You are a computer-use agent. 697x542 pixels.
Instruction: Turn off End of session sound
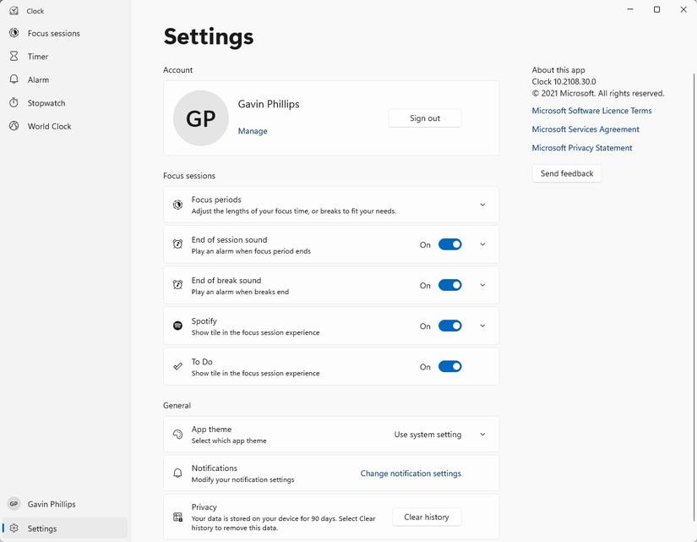tap(449, 244)
